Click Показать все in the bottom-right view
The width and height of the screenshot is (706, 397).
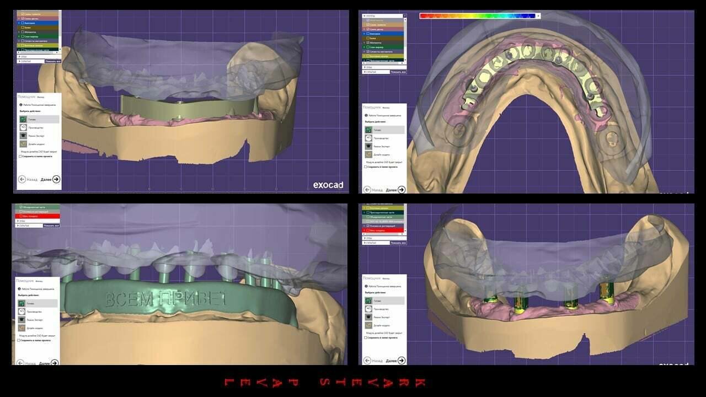398,243
